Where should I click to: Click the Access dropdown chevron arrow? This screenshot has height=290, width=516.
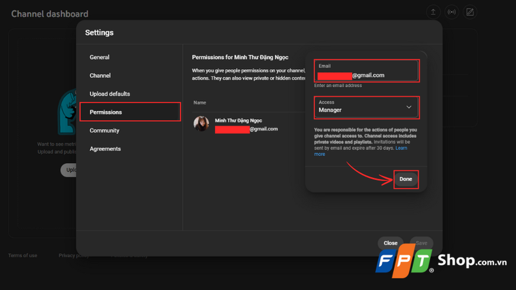(409, 107)
